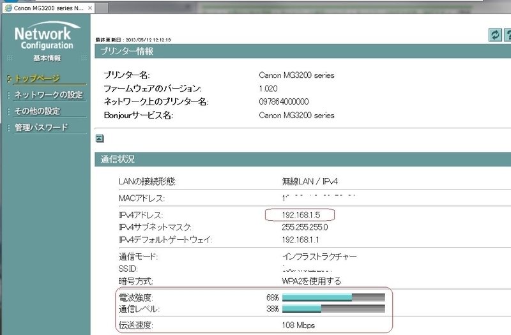511x335 pixels.
Task: Close the Canon MG3200 series browser tab
Action: pyautogui.click(x=90, y=8)
